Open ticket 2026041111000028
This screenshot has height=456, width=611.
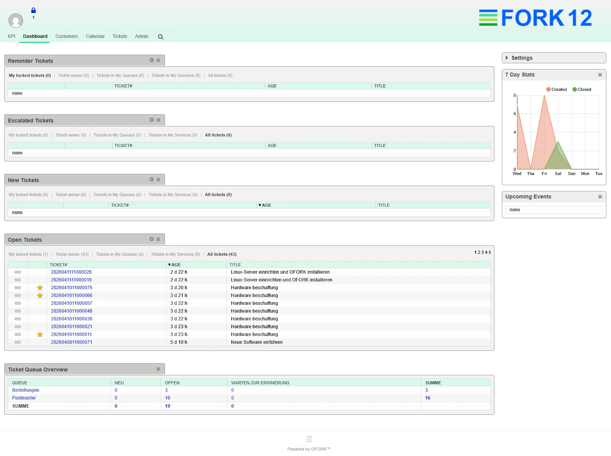(x=71, y=272)
